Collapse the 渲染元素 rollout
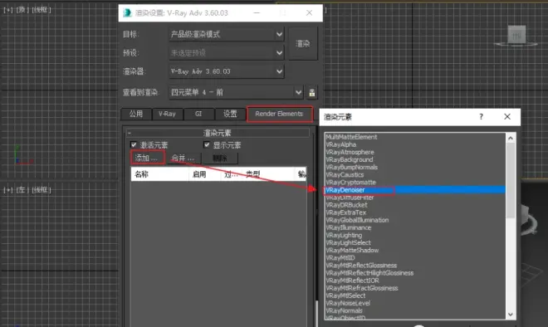The height and width of the screenshot is (327, 548). [130, 133]
